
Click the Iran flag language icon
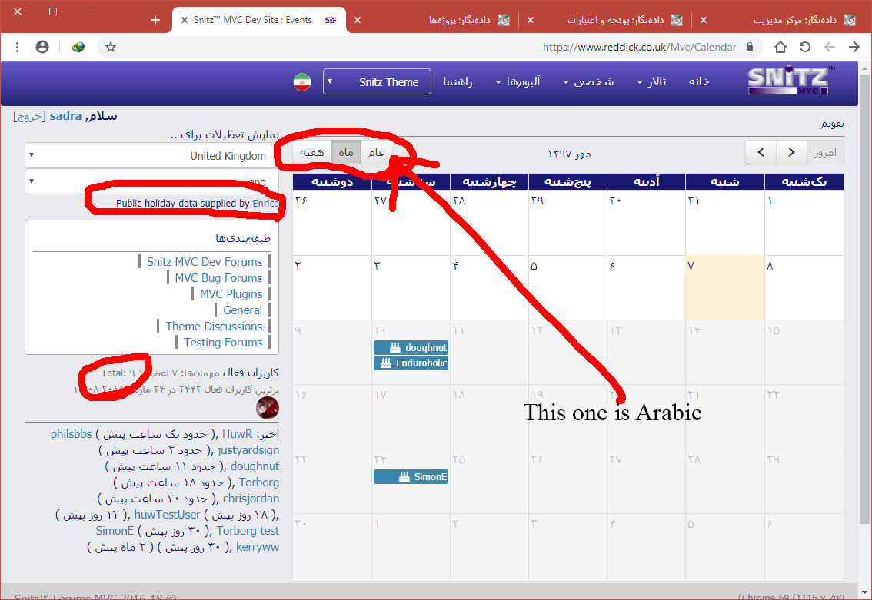(x=302, y=82)
